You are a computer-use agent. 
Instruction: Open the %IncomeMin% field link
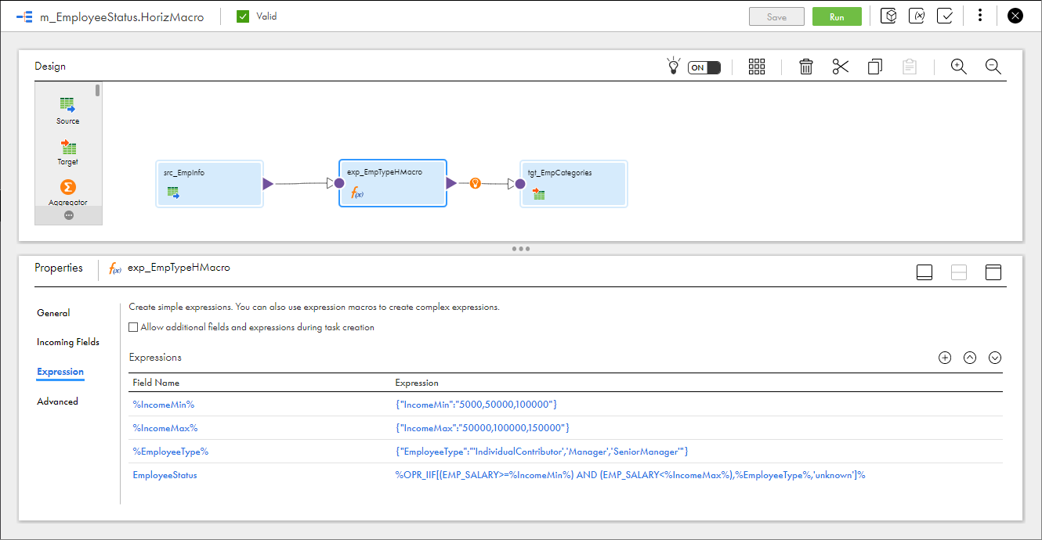click(163, 405)
